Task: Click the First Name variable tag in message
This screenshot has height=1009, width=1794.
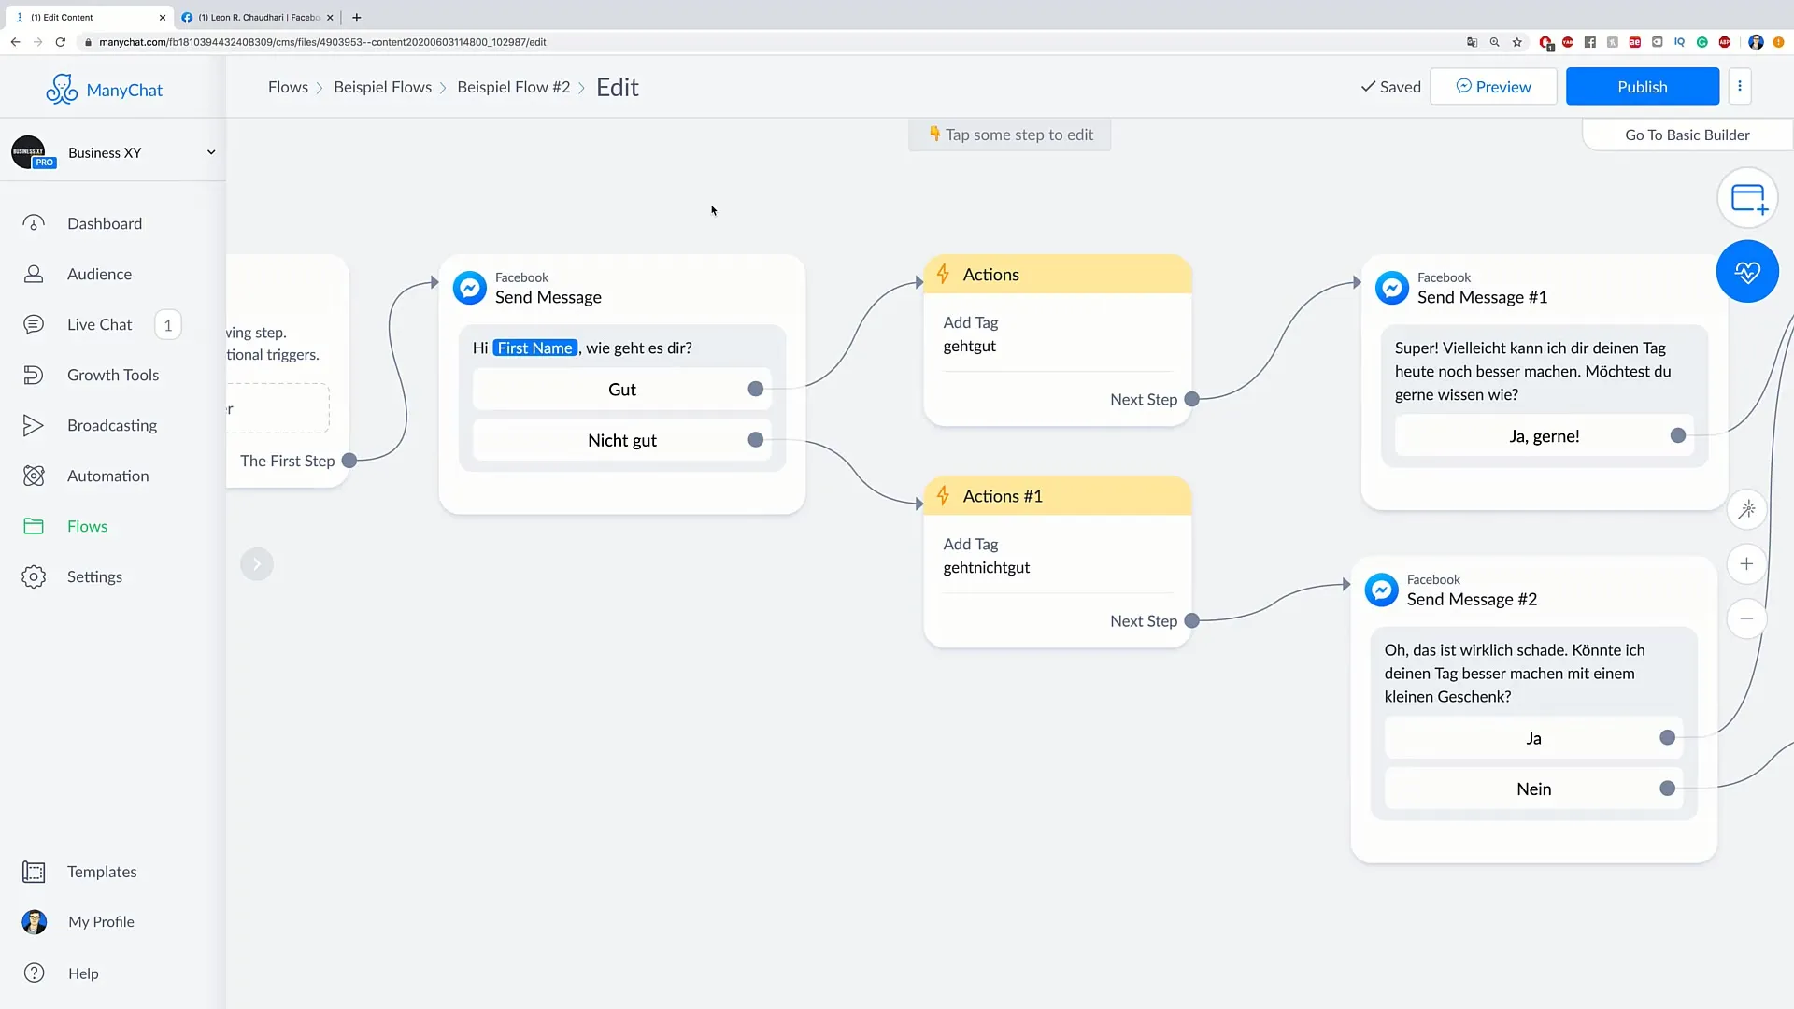Action: (534, 348)
